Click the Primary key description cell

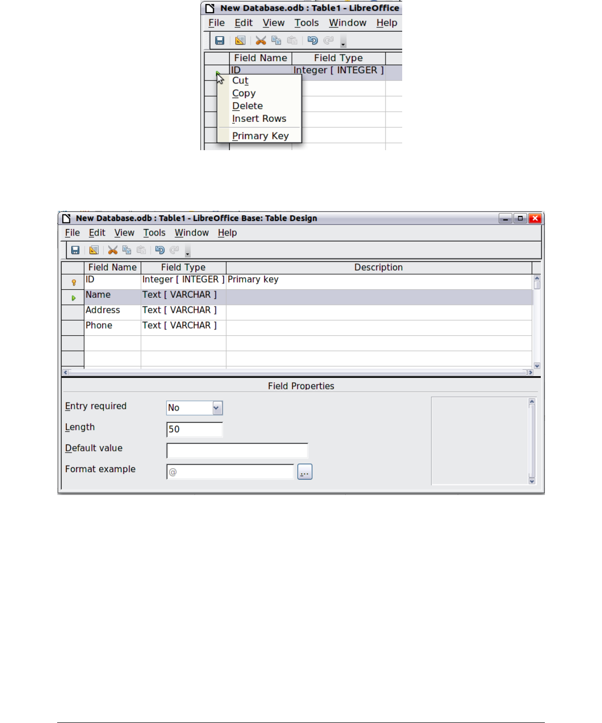click(x=379, y=282)
